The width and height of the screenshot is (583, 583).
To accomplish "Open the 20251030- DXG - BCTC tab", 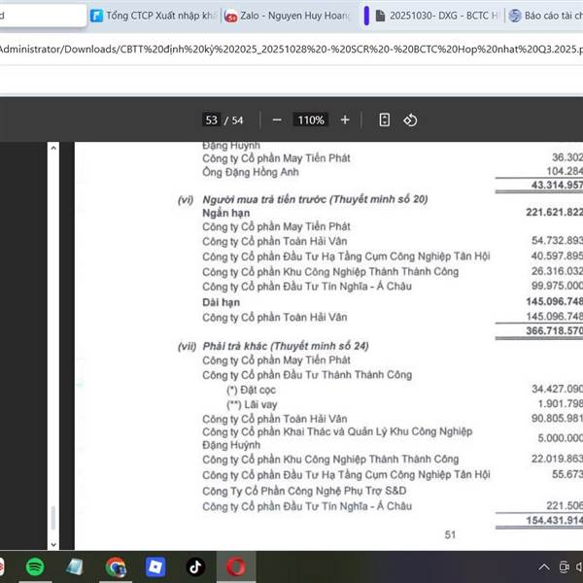I will tap(437, 16).
